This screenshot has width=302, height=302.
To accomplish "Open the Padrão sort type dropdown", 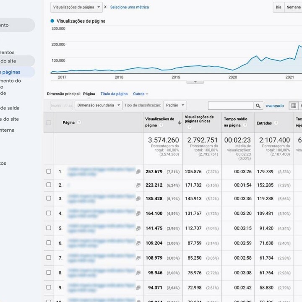I will coord(175,105).
